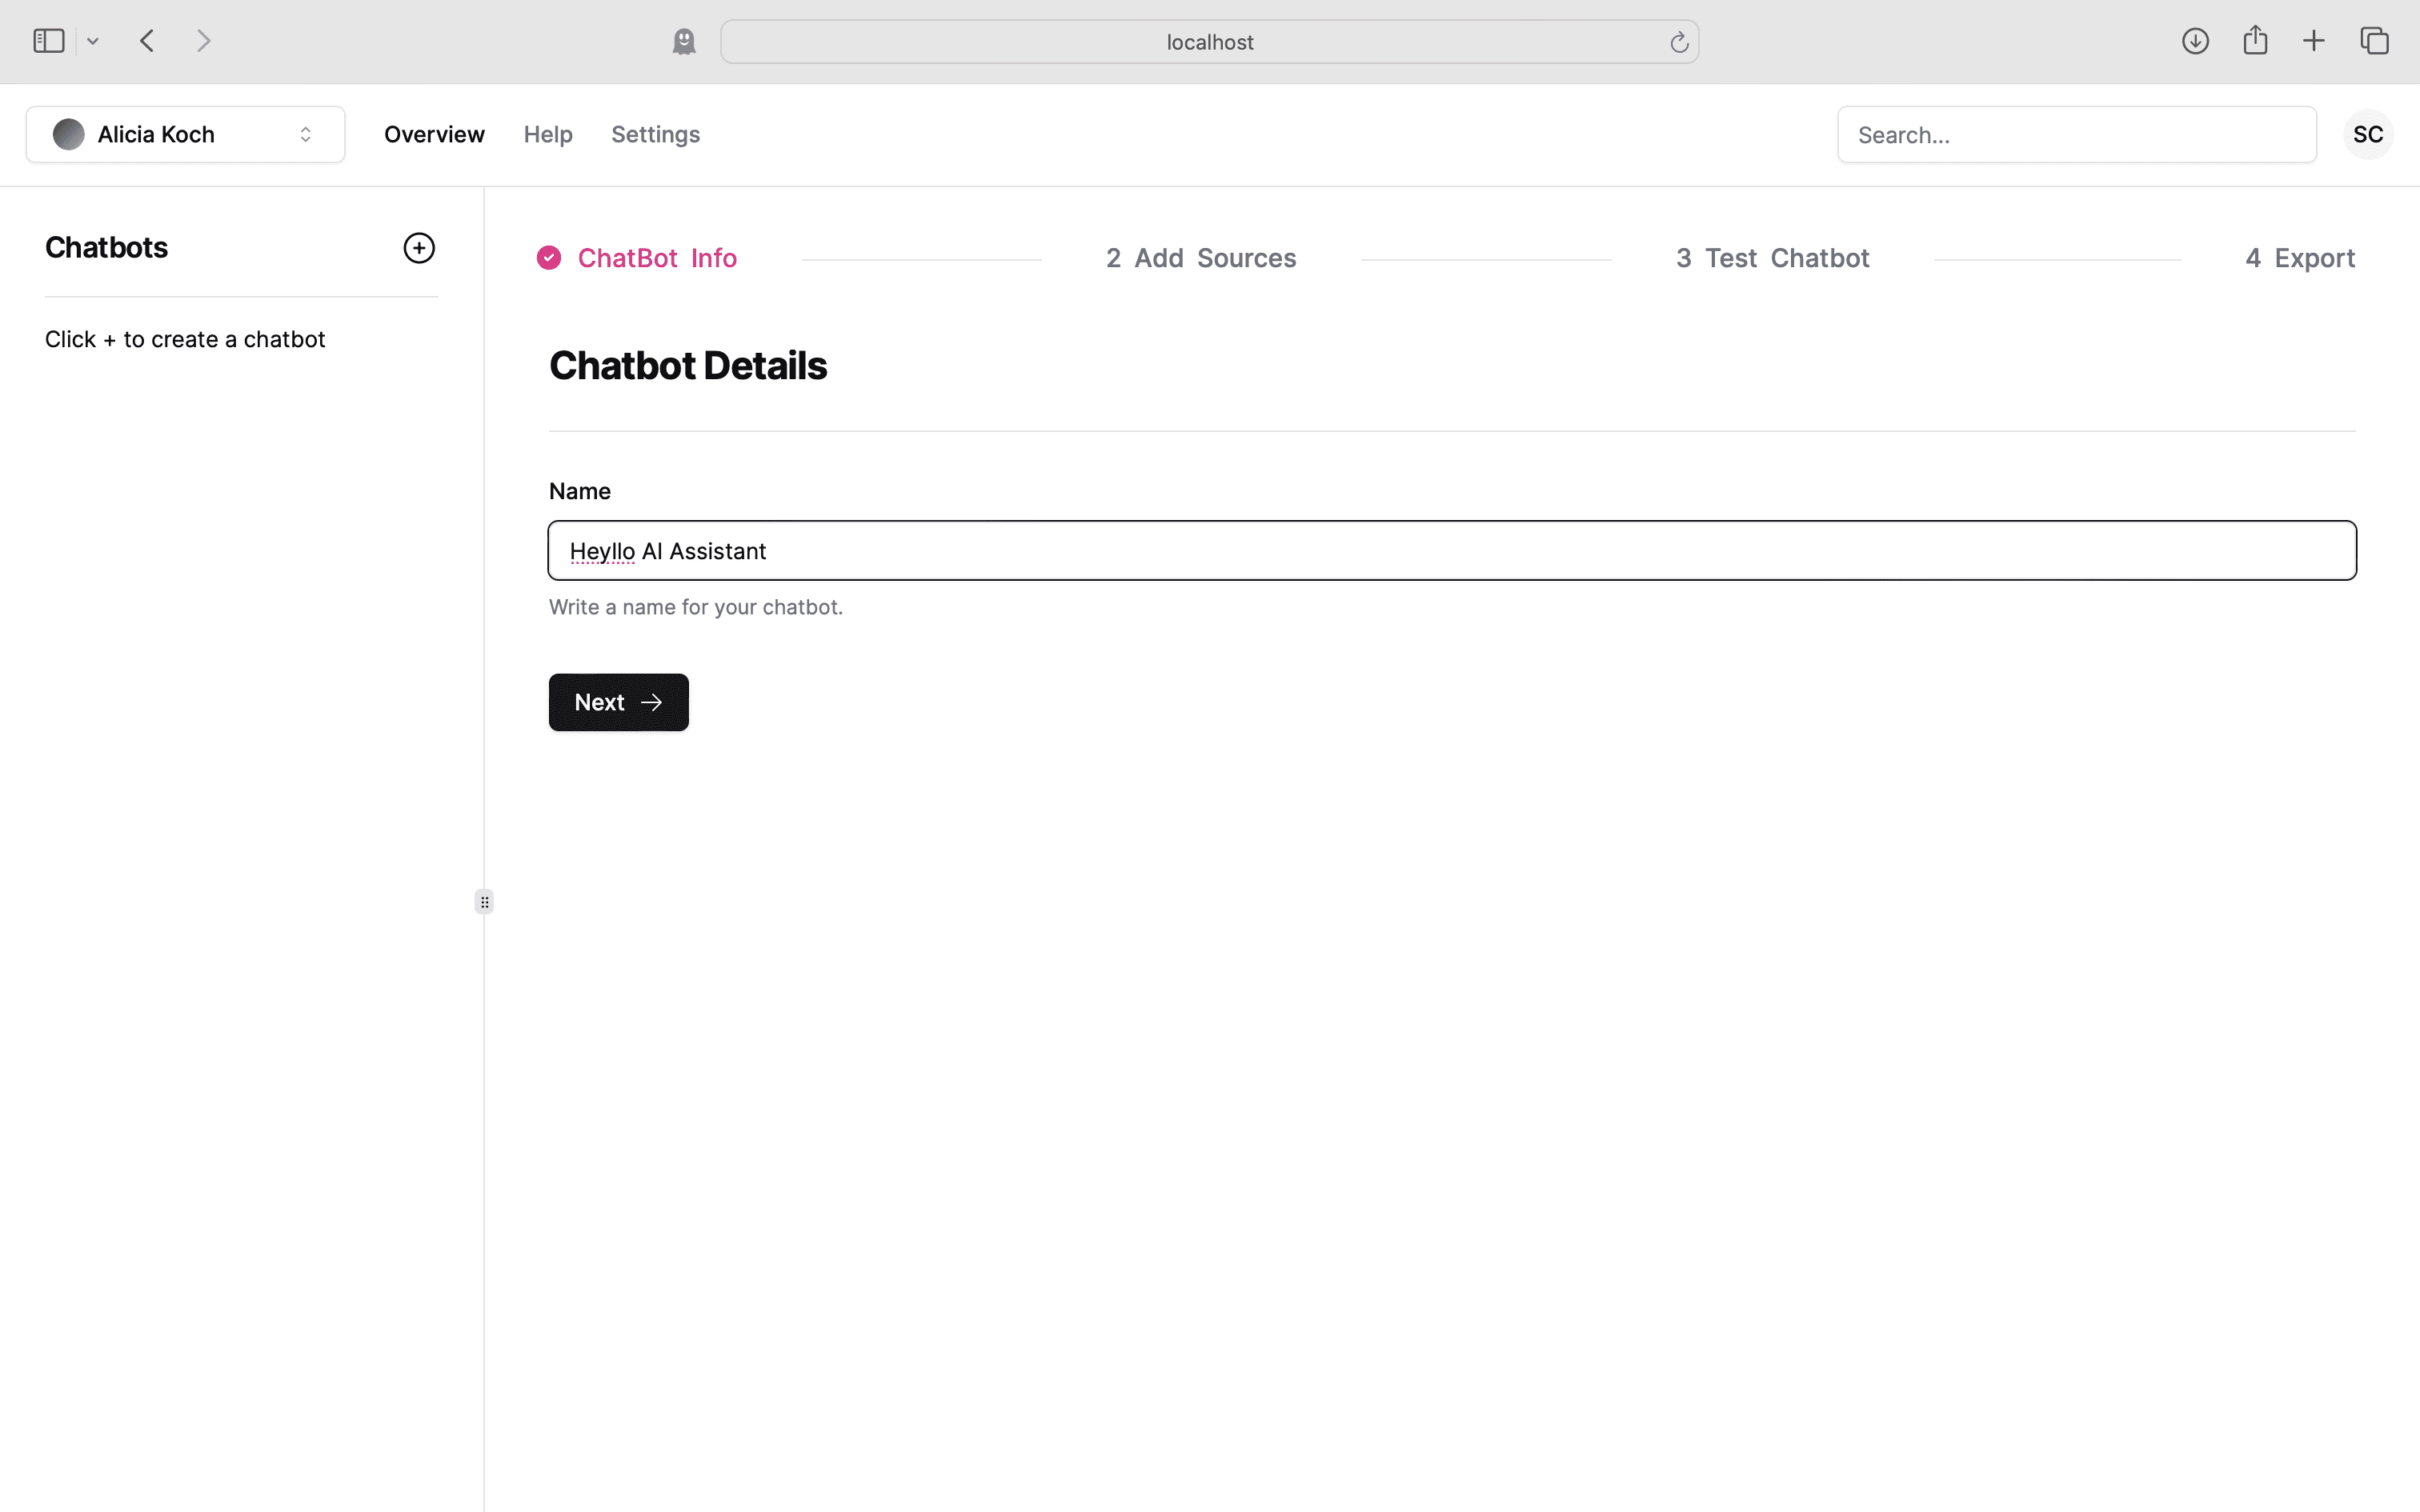The image size is (2420, 1512).
Task: Open the Safari downloads icon
Action: (x=2195, y=41)
